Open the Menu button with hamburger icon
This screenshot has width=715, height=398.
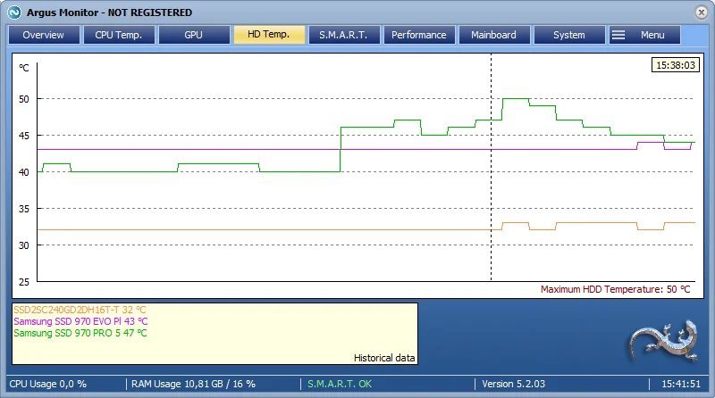pyautogui.click(x=644, y=35)
